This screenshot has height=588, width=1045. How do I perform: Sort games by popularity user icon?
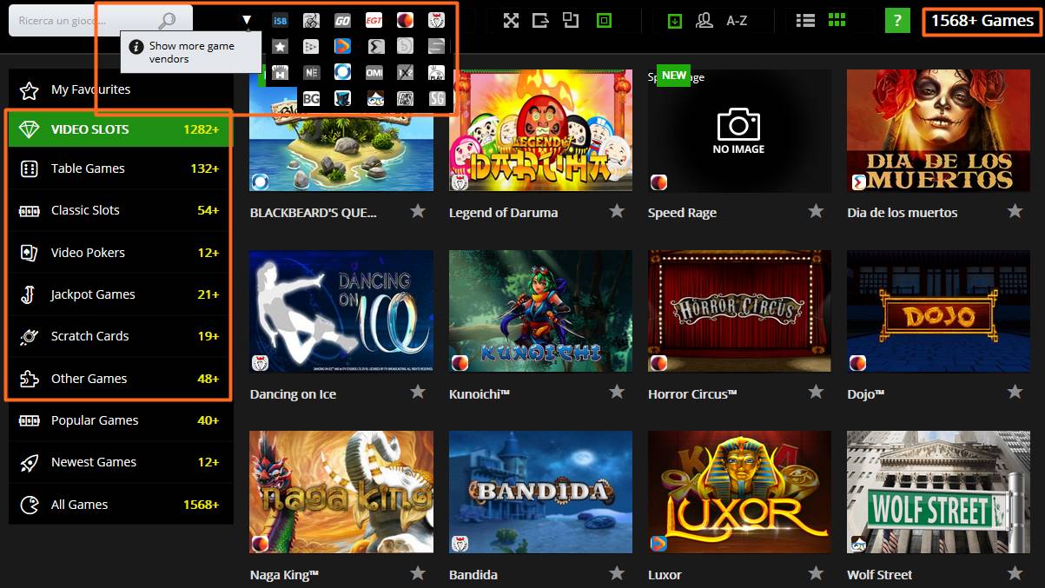[704, 20]
